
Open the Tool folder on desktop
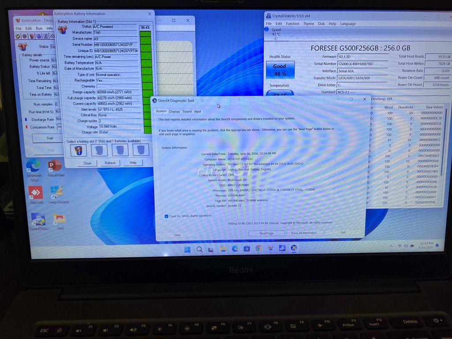point(60,222)
